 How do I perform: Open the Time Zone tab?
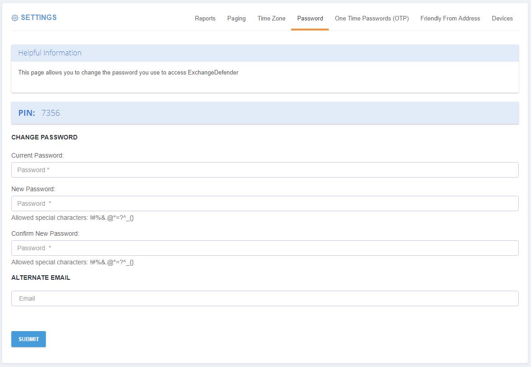[271, 18]
